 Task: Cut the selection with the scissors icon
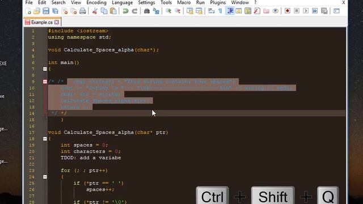(x=95, y=11)
